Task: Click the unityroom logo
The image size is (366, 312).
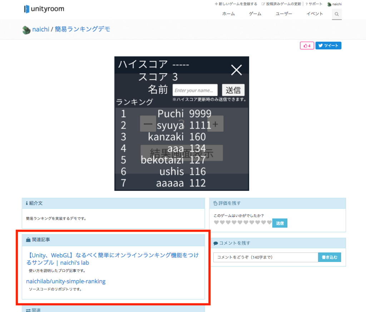Action: tap(44, 9)
